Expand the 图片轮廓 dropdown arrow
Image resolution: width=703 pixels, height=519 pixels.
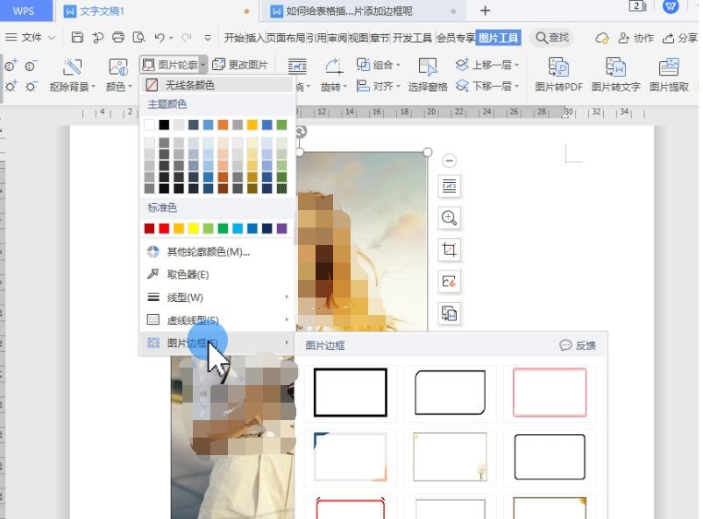203,65
